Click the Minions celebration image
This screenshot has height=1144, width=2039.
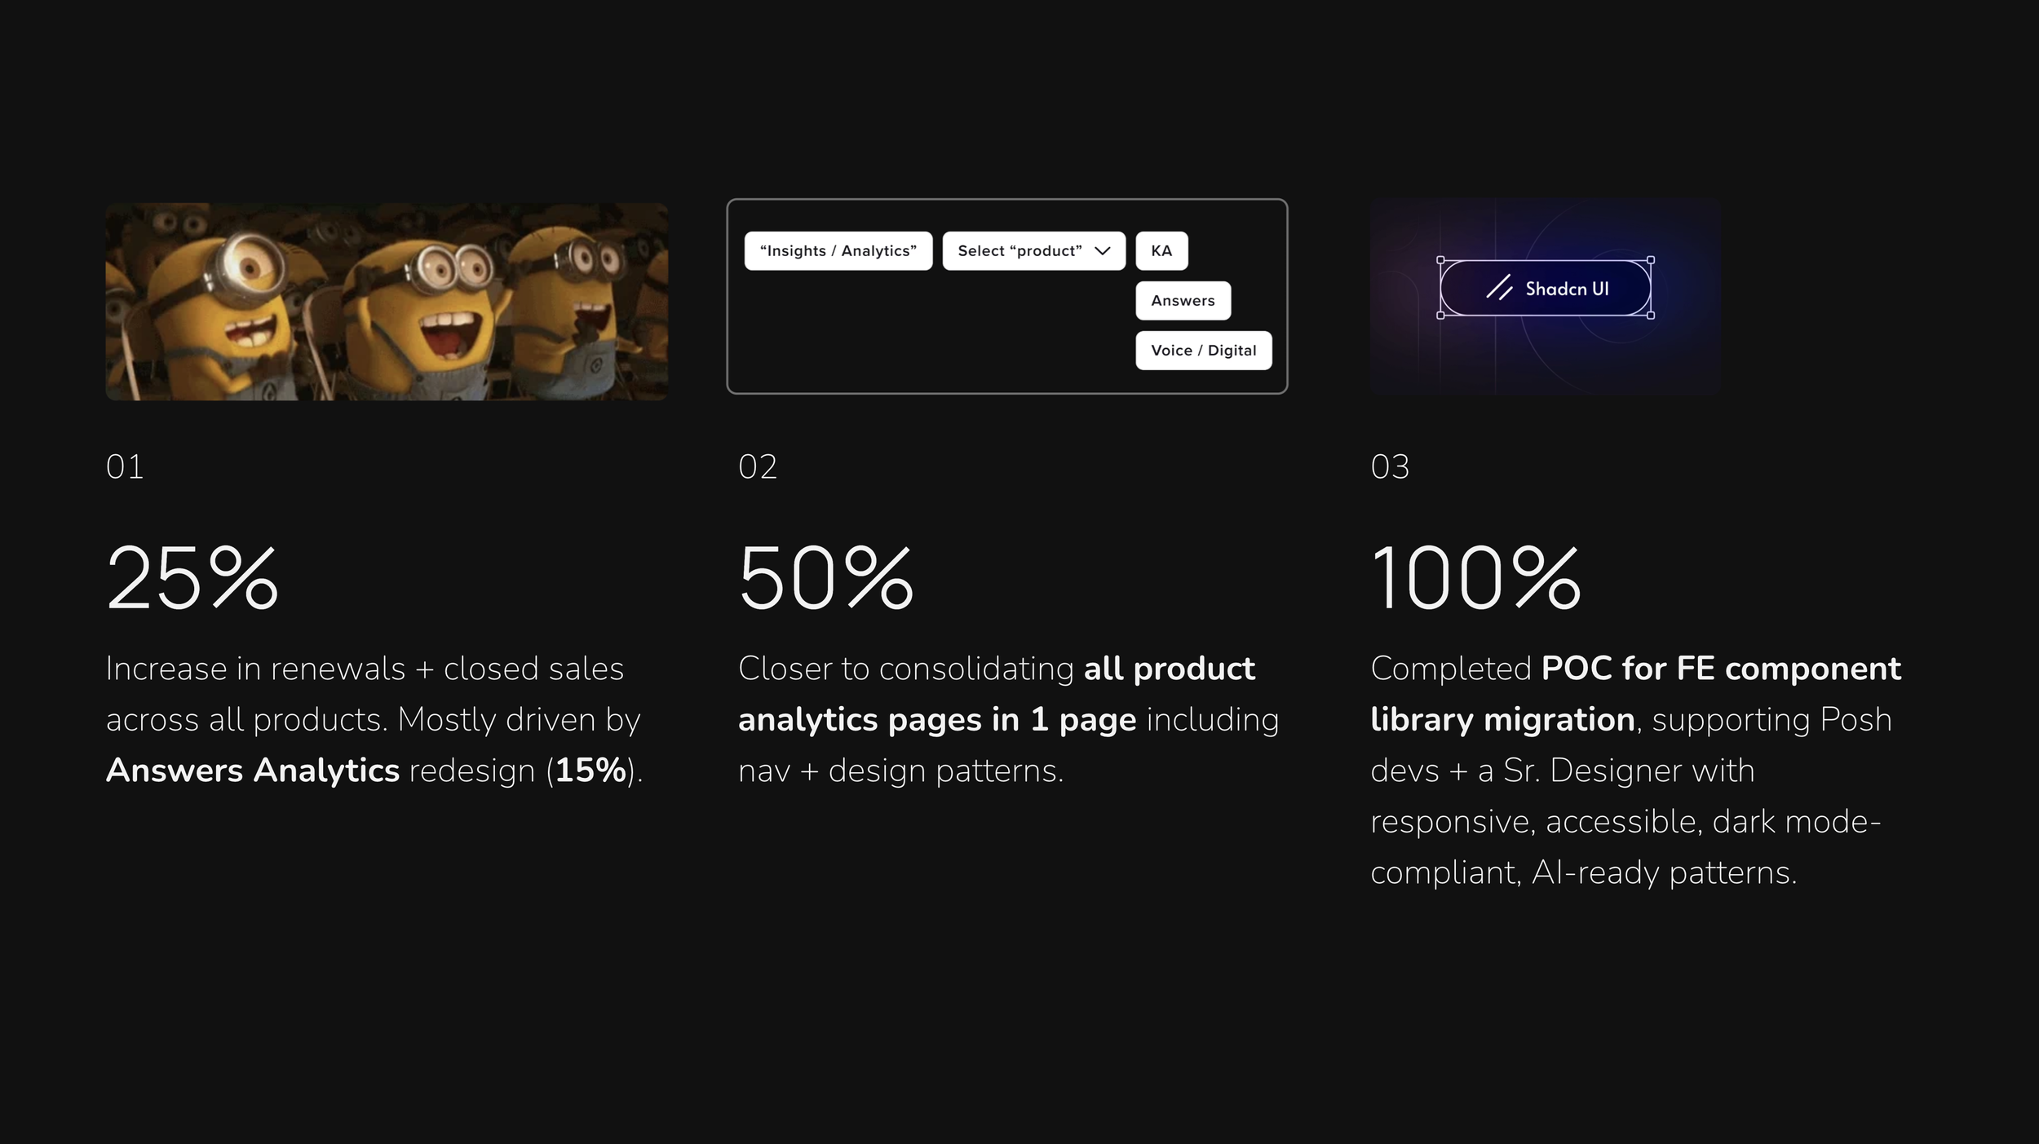click(387, 302)
